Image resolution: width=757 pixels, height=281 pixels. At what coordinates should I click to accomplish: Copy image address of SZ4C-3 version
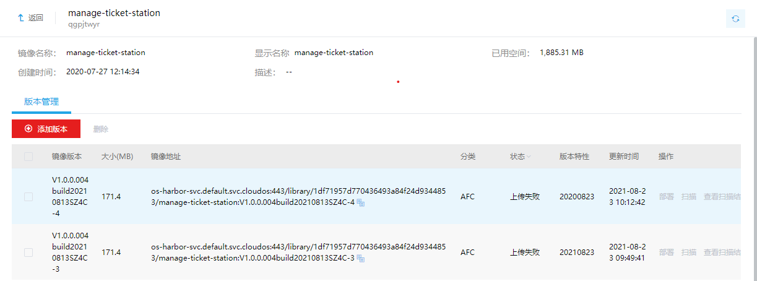tap(360, 258)
